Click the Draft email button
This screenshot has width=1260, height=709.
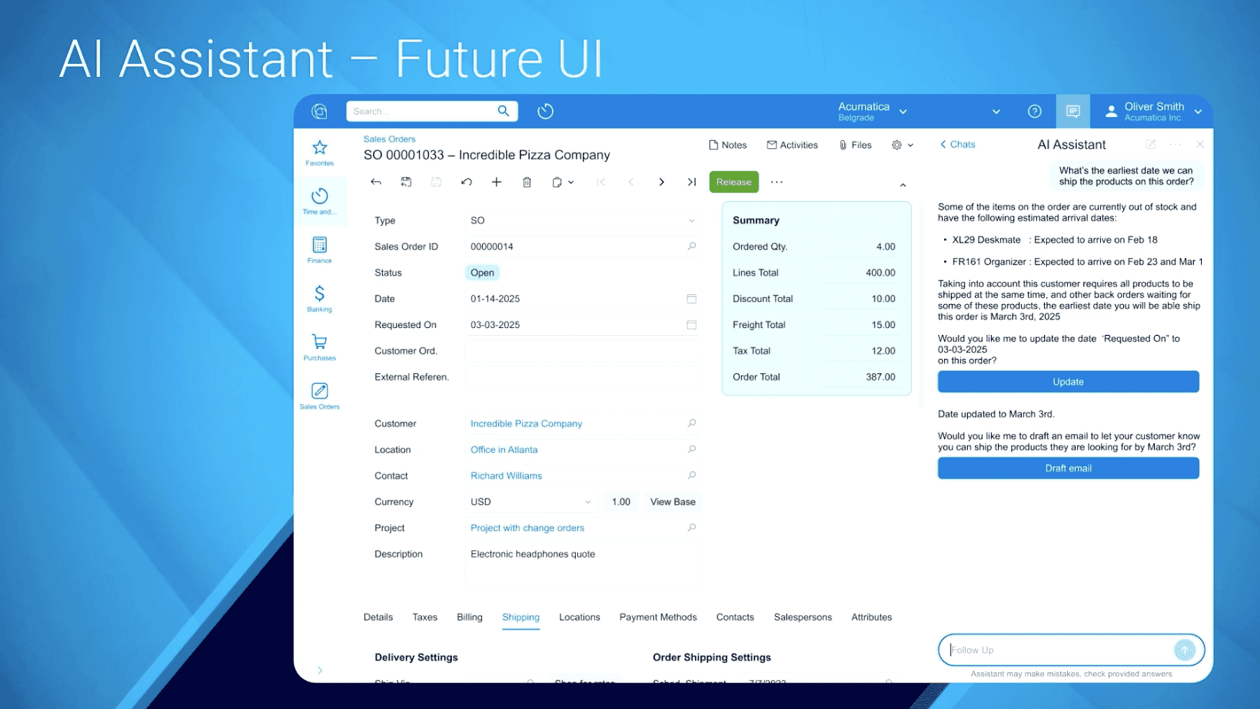pyautogui.click(x=1068, y=468)
